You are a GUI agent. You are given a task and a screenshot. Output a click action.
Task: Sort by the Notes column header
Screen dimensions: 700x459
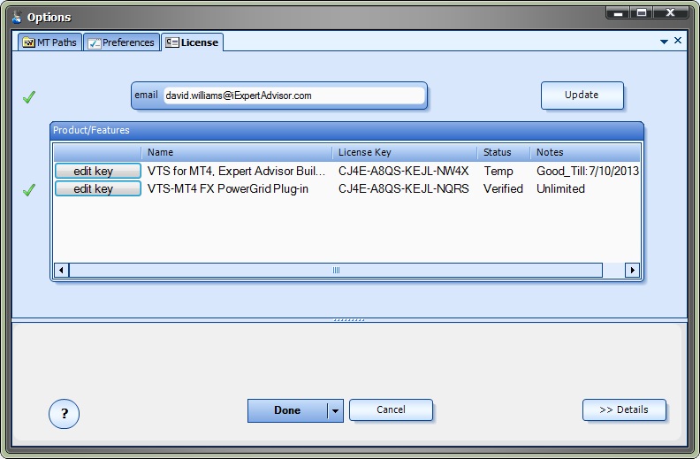click(x=585, y=152)
